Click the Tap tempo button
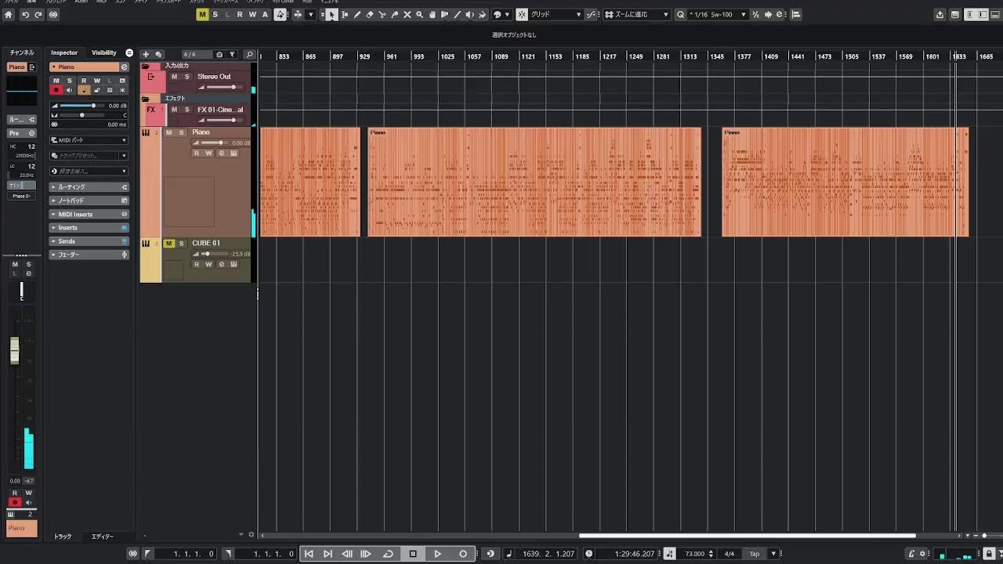The height and width of the screenshot is (564, 1003). (754, 554)
